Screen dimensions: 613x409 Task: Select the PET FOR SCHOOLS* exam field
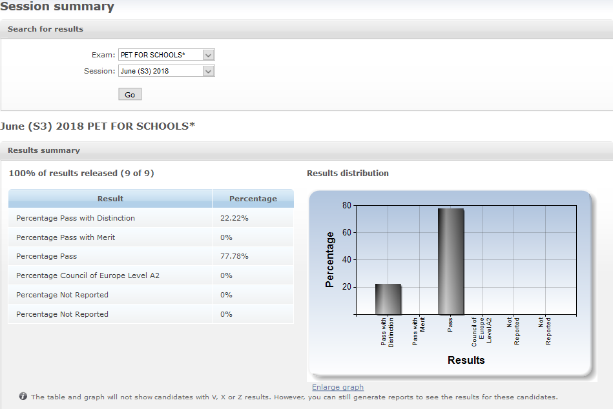click(167, 55)
